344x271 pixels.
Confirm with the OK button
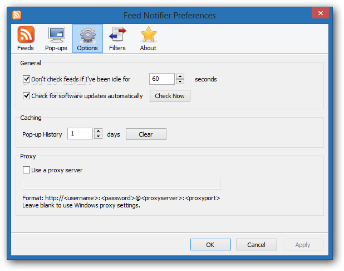(x=210, y=244)
